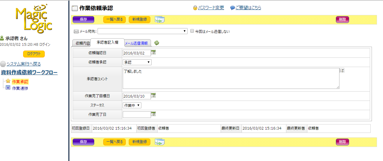Screen dimensions: 383x161
Task: Click calendar icon beside 依頼確認日 date
Action: click(x=153, y=53)
